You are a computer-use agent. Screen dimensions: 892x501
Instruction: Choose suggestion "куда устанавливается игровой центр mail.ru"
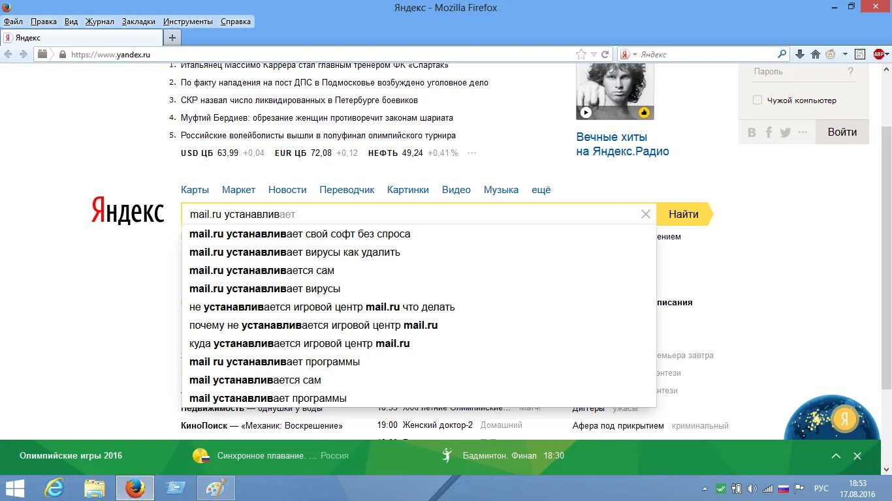[x=419, y=344]
